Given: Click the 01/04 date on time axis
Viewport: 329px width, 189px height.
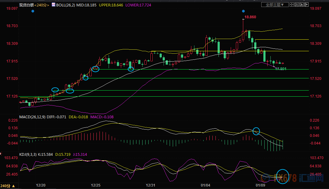Looking at the screenshot, I should click(206, 185).
